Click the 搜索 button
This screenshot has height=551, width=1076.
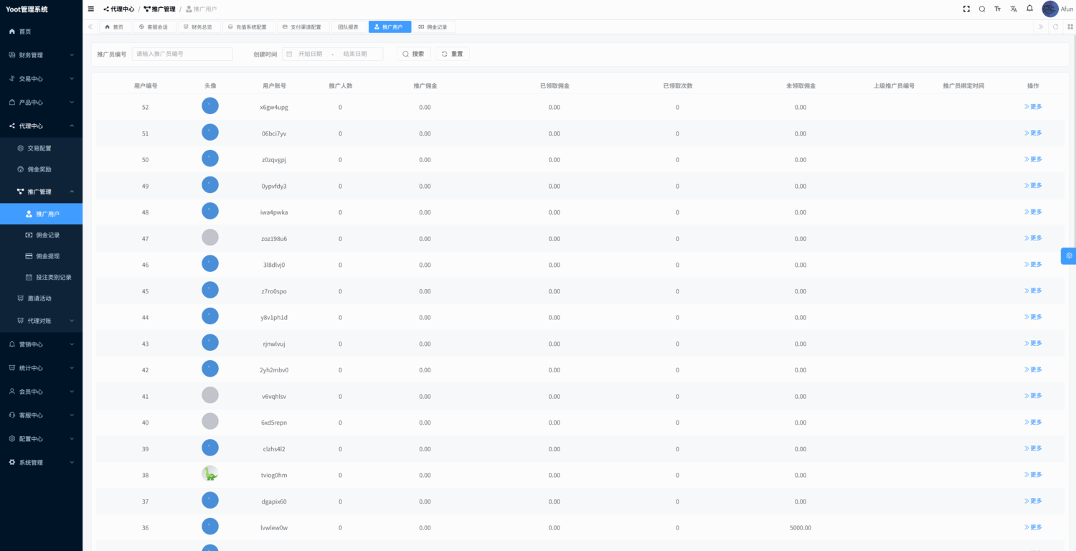click(414, 54)
